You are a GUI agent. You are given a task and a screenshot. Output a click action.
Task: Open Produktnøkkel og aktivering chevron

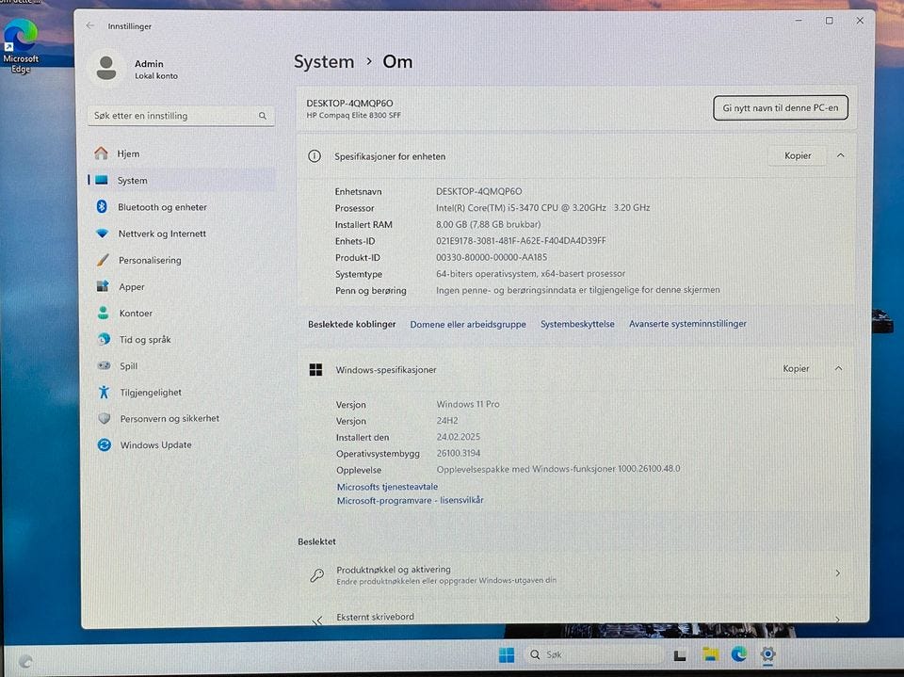pyautogui.click(x=838, y=573)
